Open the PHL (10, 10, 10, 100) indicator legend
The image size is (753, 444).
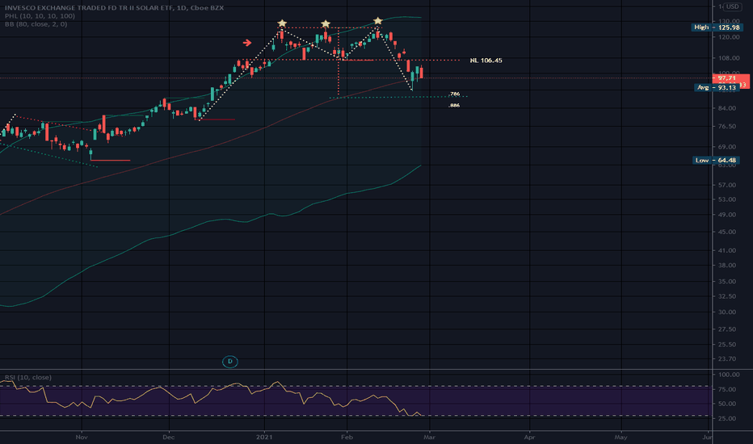(x=40, y=16)
